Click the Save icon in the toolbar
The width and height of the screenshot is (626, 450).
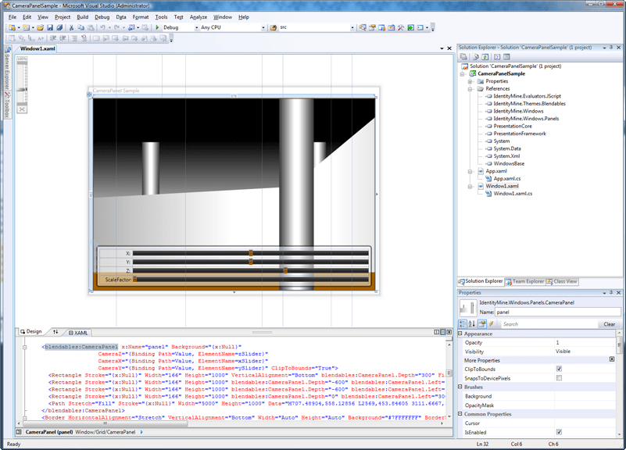coord(49,27)
